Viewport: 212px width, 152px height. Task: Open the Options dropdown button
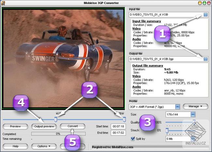(44, 146)
